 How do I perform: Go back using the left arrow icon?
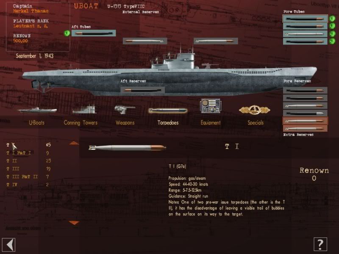pyautogui.click(x=8, y=245)
